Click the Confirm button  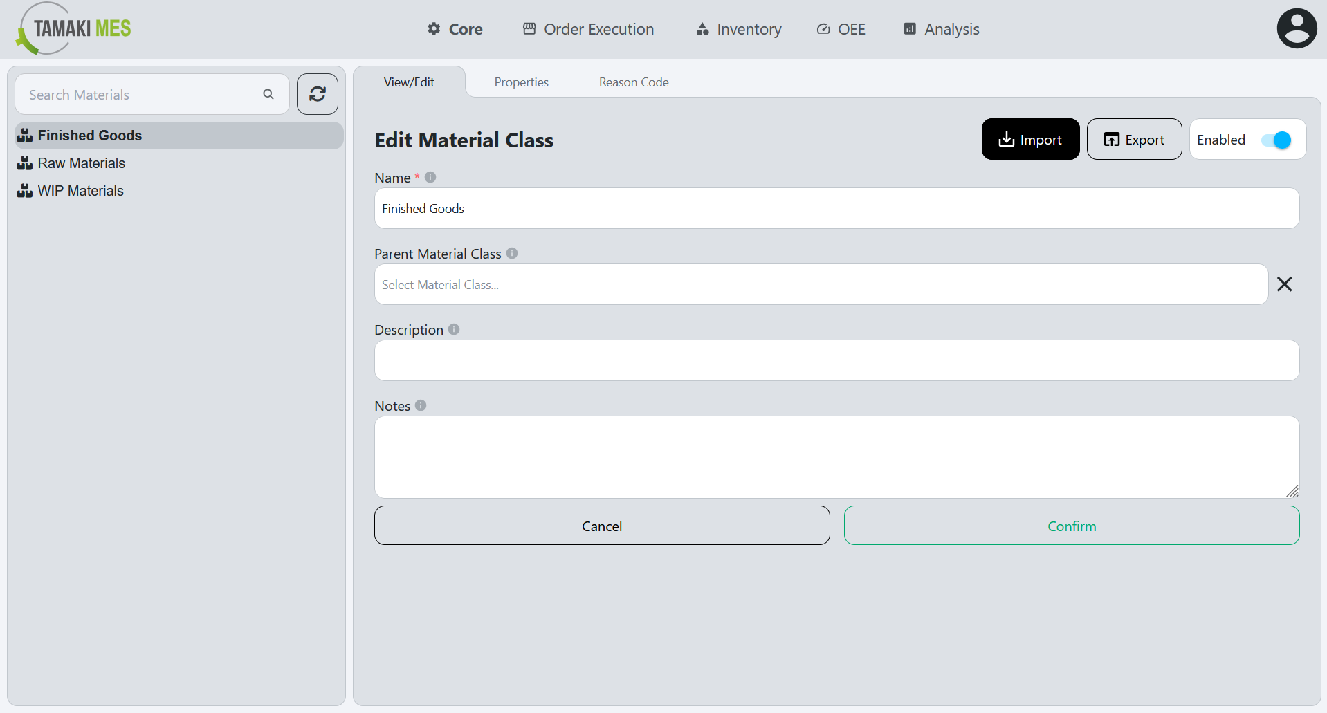pyautogui.click(x=1071, y=526)
